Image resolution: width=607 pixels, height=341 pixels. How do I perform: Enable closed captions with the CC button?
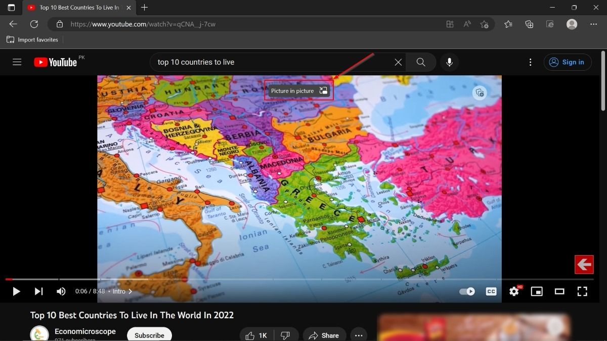pos(491,291)
